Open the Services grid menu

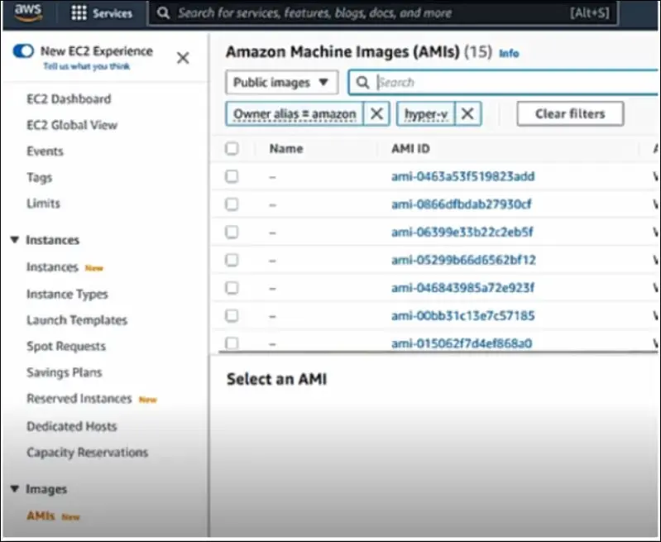pyautogui.click(x=101, y=13)
